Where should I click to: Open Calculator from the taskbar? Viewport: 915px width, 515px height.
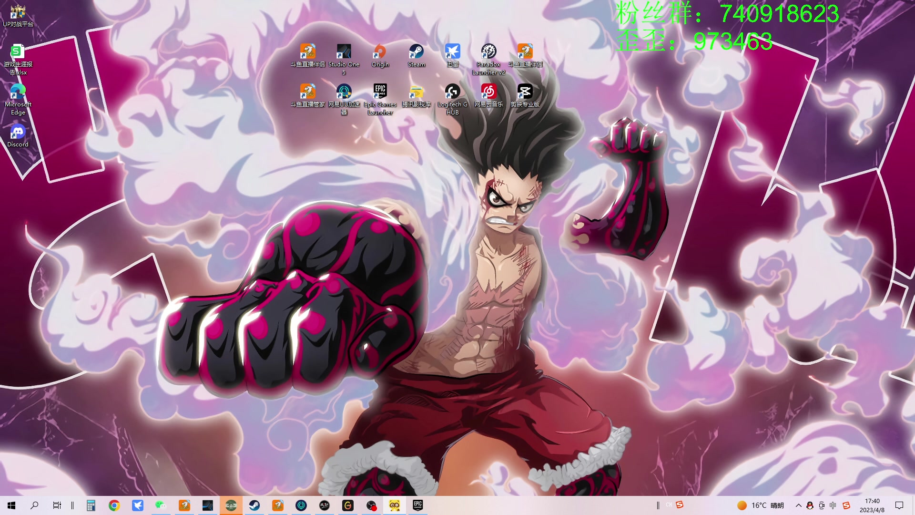coord(91,505)
